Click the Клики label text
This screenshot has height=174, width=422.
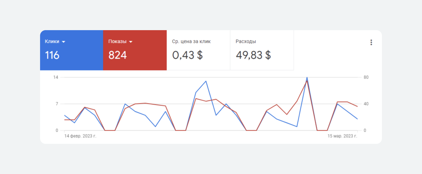point(52,41)
